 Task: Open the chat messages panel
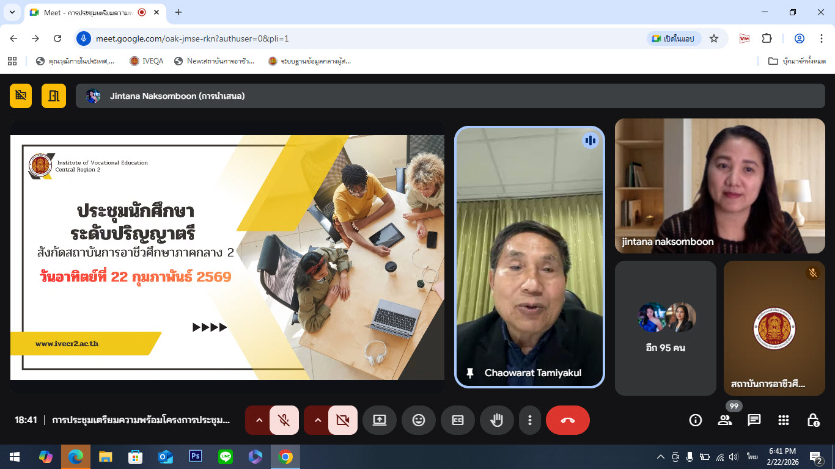[754, 420]
